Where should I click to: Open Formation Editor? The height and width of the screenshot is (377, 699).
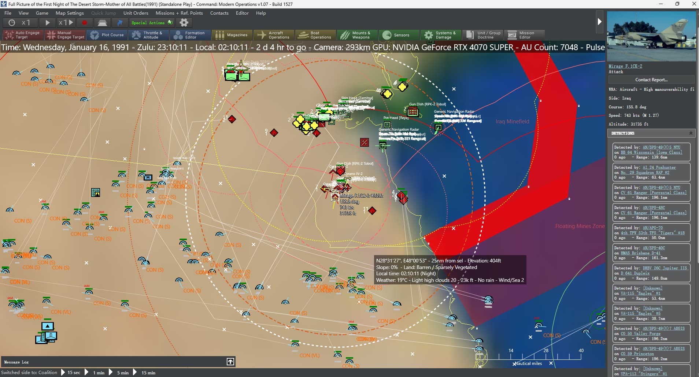click(x=191, y=35)
